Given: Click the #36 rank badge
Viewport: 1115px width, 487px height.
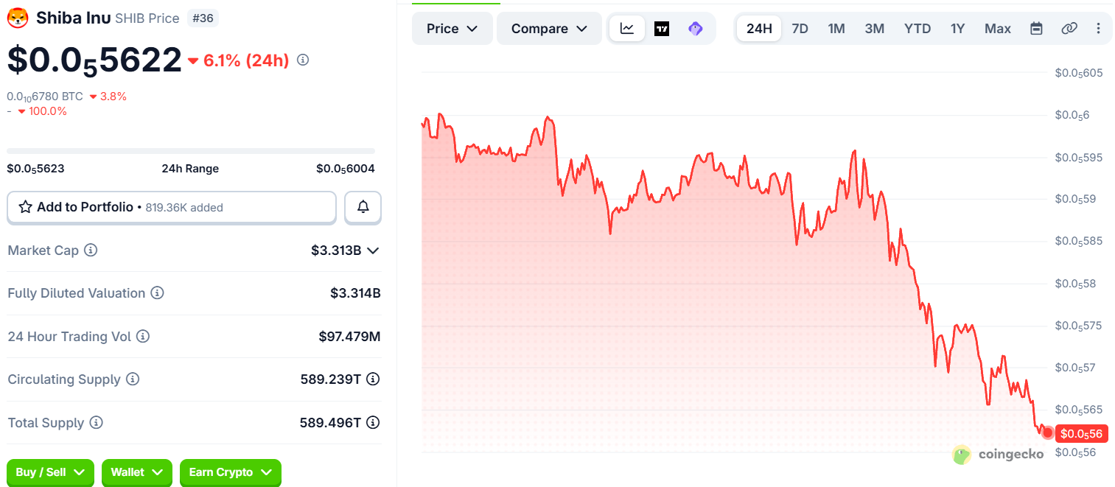Looking at the screenshot, I should click(x=203, y=18).
